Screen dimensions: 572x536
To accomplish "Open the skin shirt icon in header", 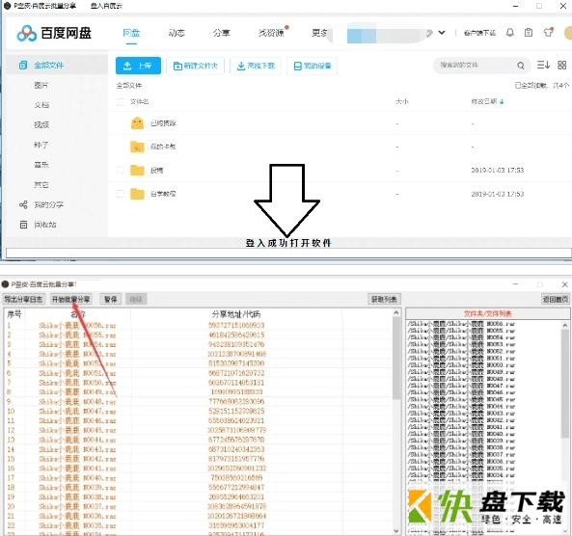I will (x=548, y=33).
